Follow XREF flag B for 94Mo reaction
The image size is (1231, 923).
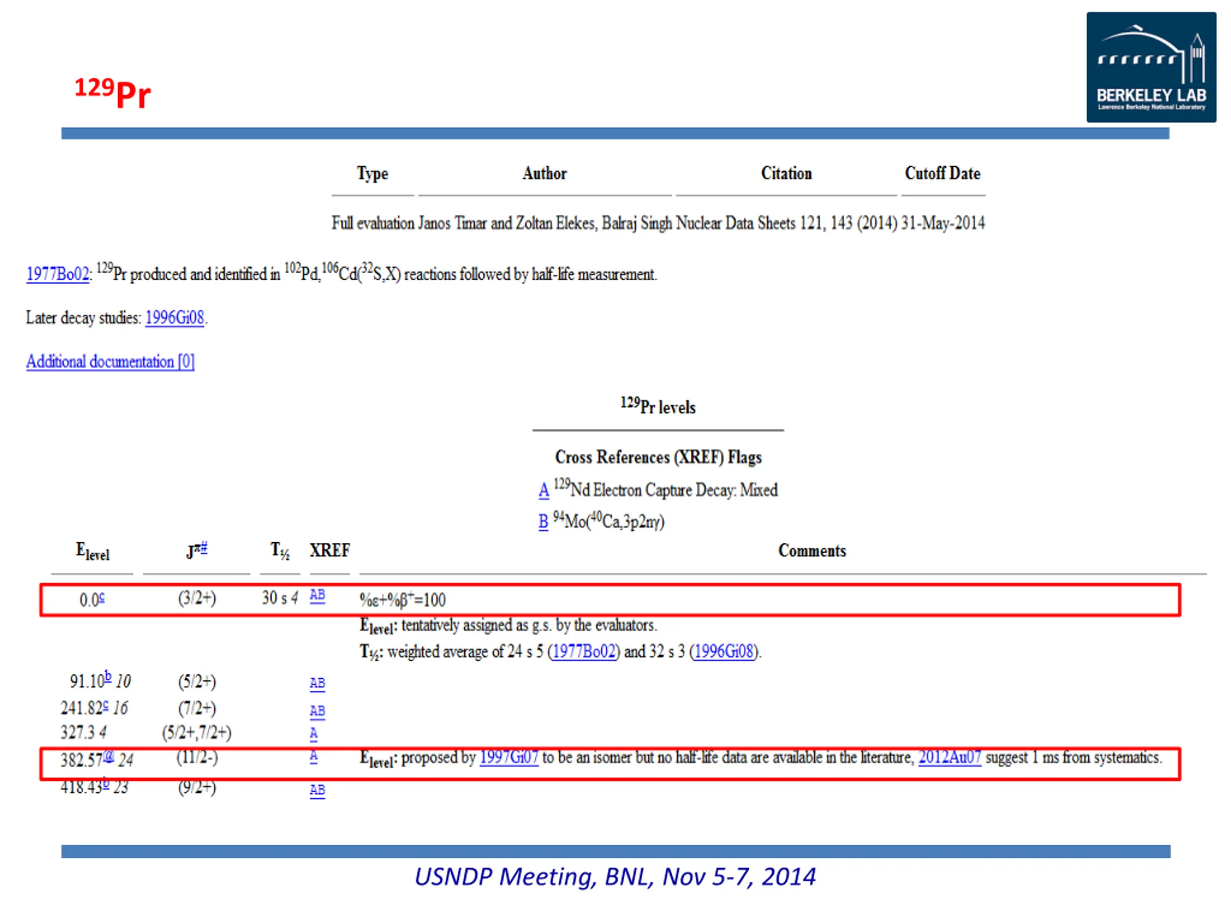543,522
